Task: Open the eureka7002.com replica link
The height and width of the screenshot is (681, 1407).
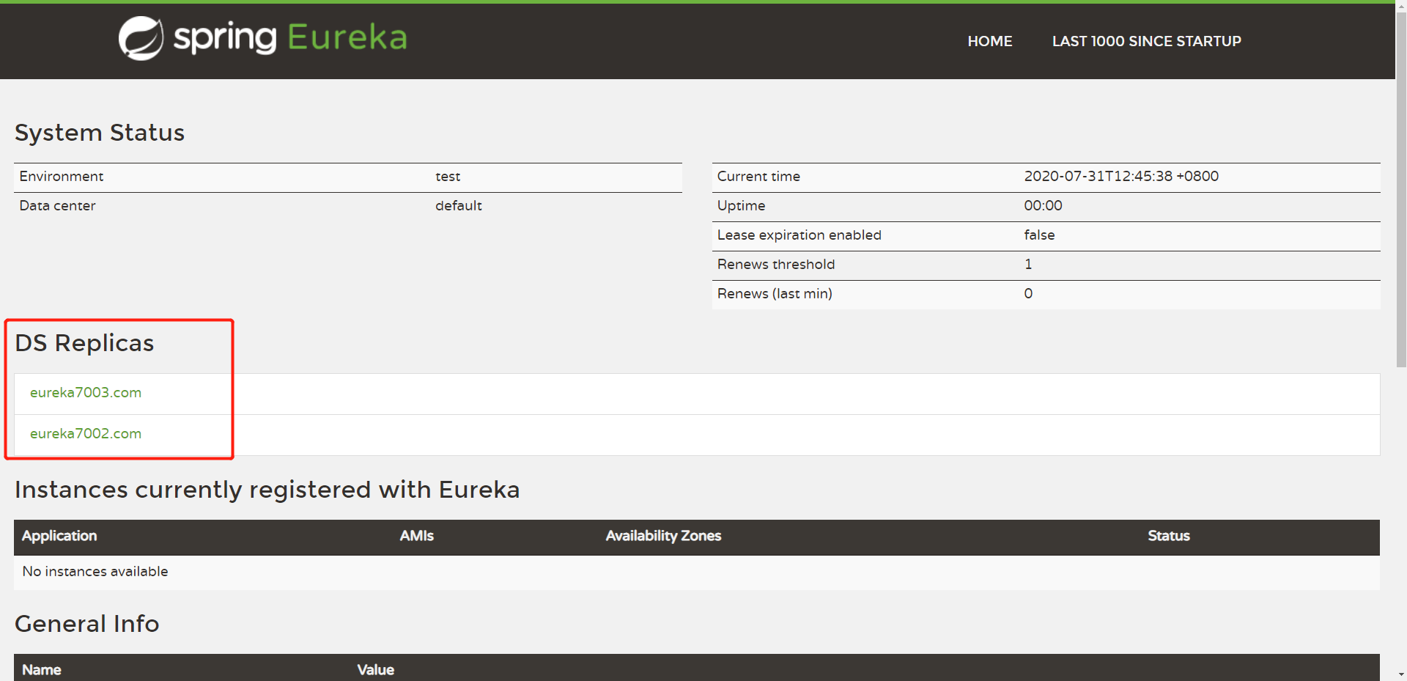Action: pos(86,434)
